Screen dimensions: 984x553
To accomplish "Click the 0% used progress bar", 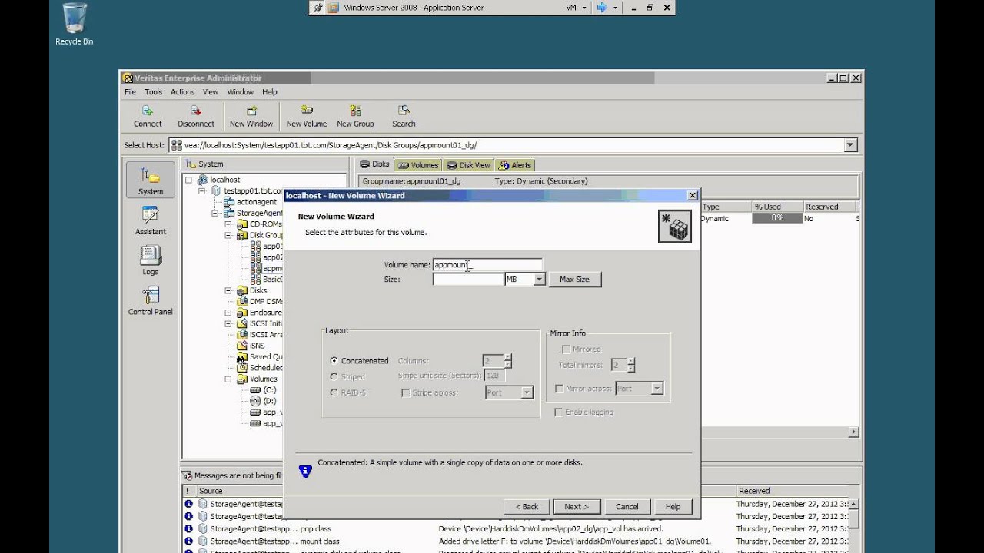I will coord(777,218).
